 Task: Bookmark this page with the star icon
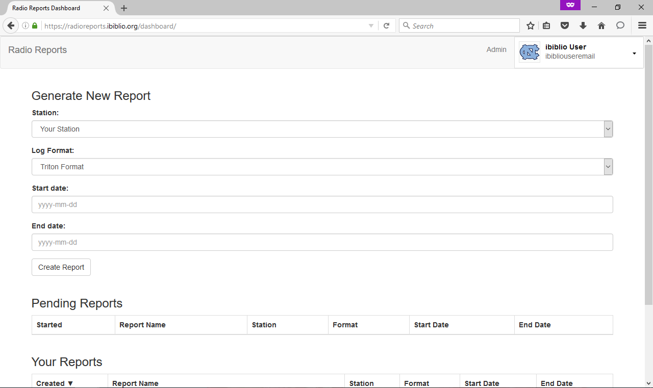[531, 26]
